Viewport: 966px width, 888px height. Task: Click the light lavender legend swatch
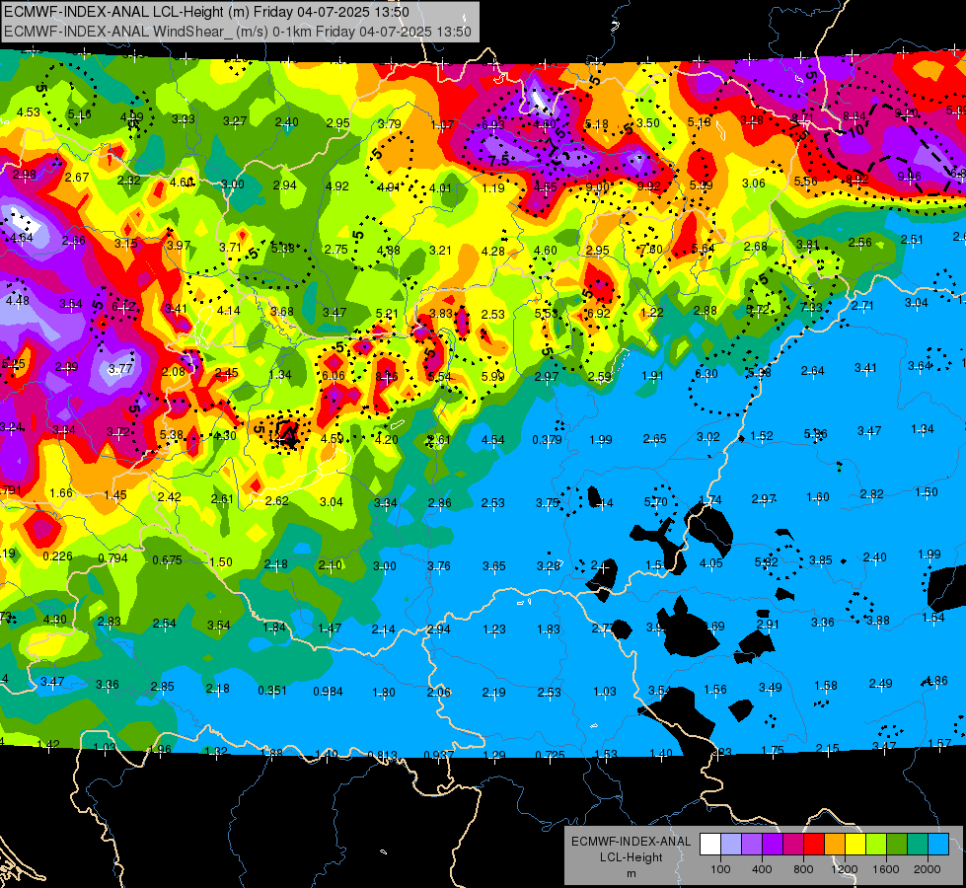(x=731, y=844)
